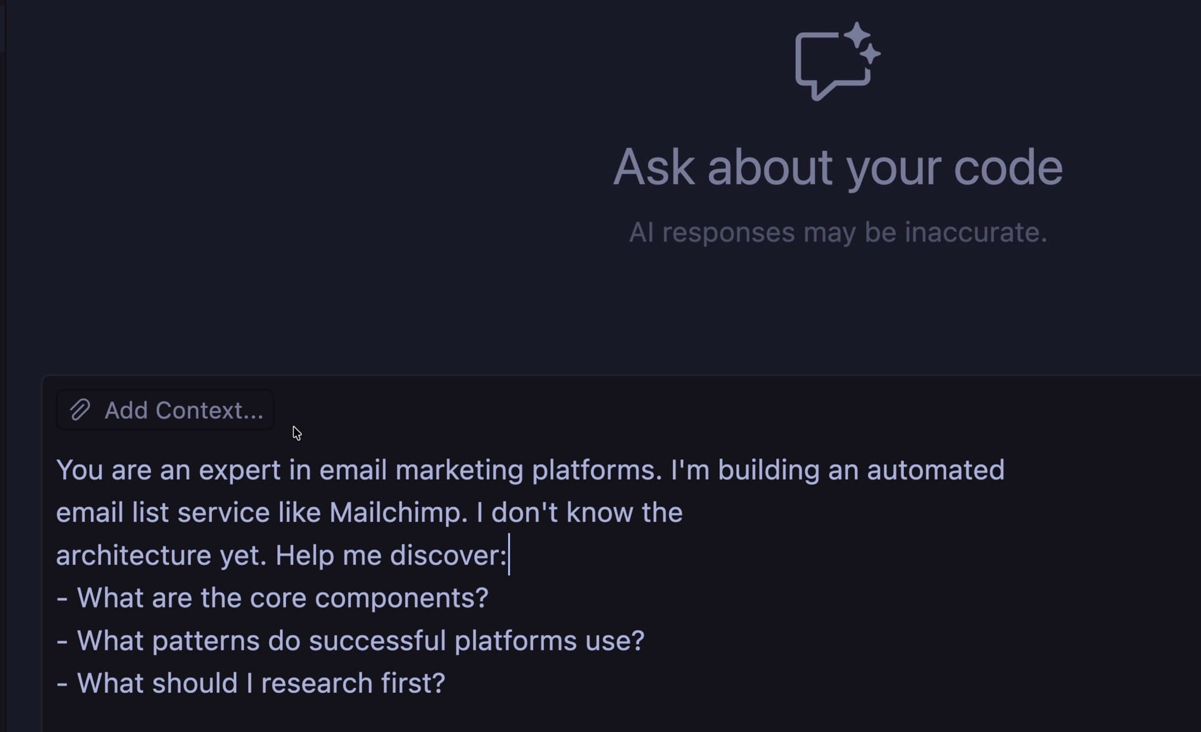
Task: Click the "What are the core components?" line
Action: click(x=282, y=598)
